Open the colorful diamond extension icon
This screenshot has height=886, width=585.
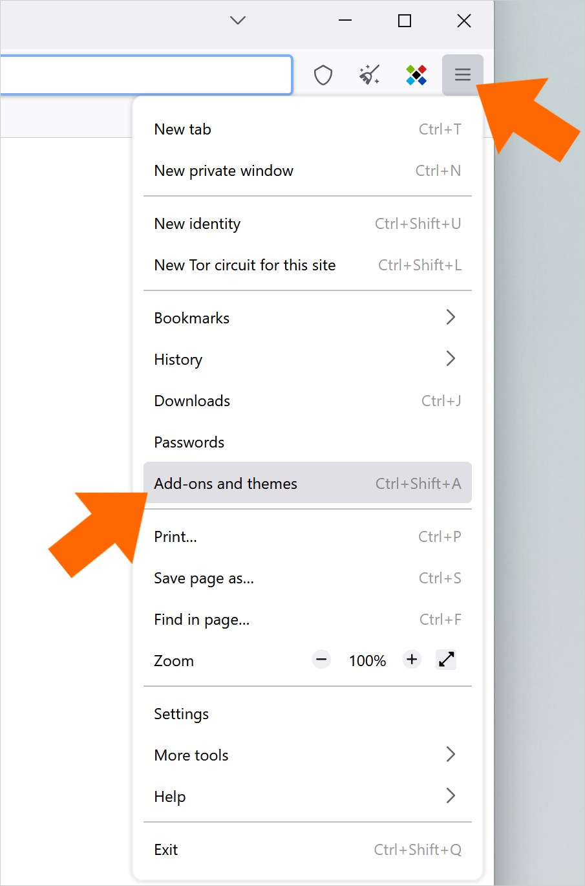(x=416, y=75)
